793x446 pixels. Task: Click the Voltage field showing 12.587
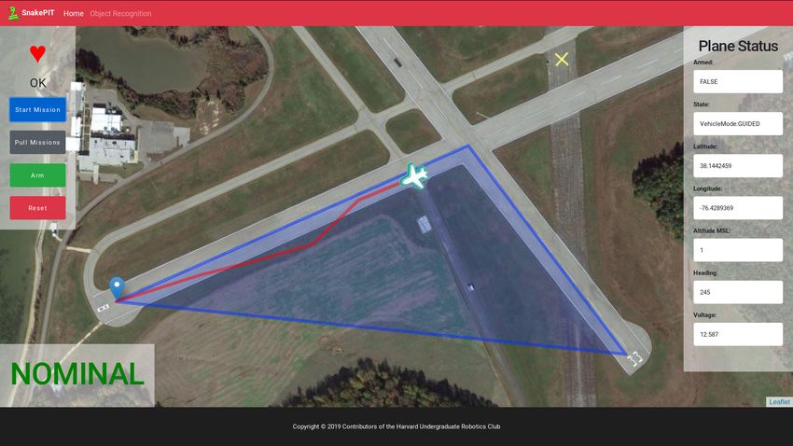coord(738,334)
